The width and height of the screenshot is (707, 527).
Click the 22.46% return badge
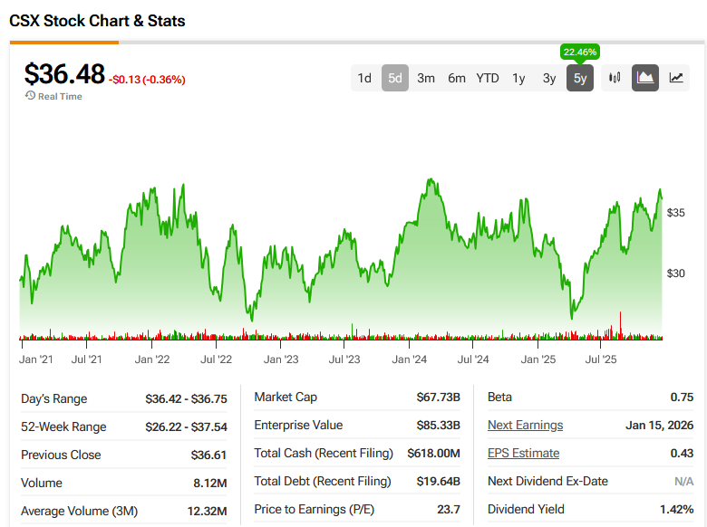580,52
